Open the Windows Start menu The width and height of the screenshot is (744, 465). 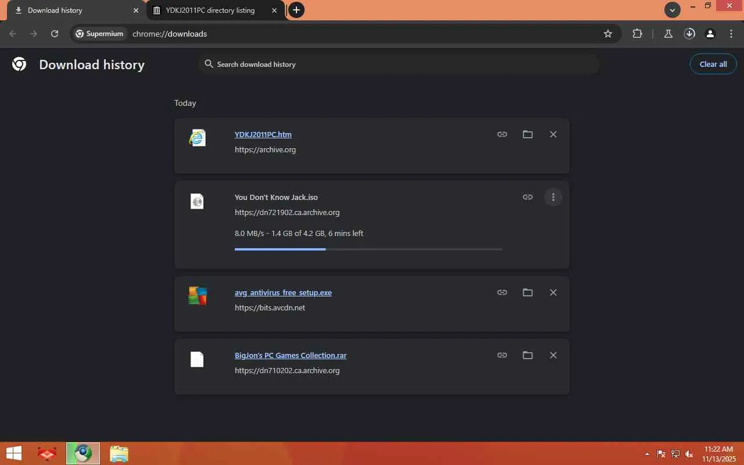[14, 453]
